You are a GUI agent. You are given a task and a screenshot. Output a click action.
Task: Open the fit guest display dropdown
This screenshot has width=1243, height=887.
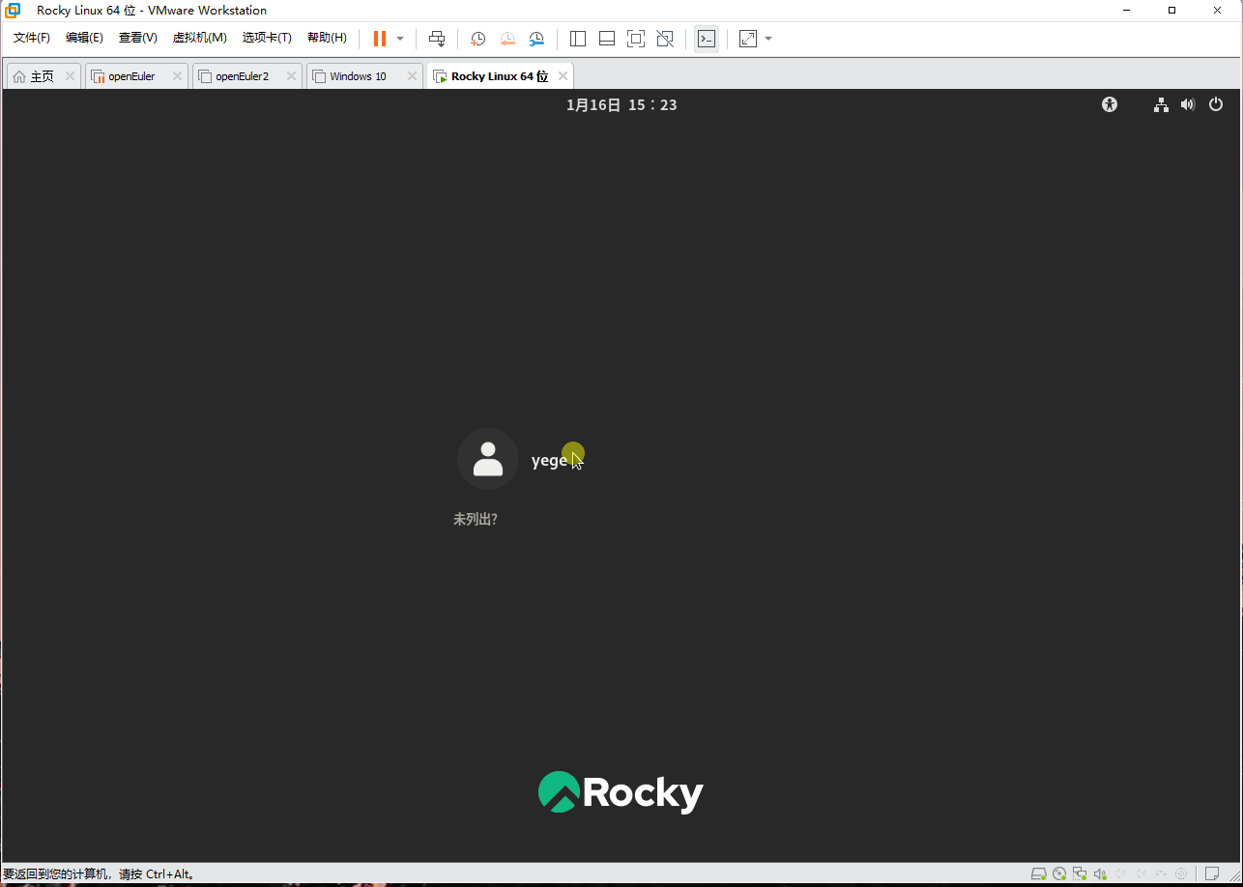[768, 39]
